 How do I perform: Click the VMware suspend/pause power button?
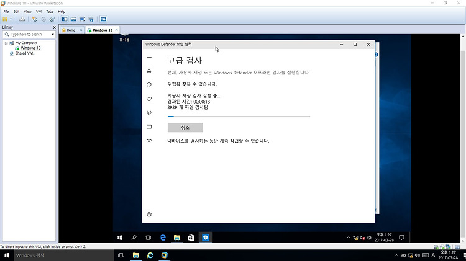pos(5,19)
